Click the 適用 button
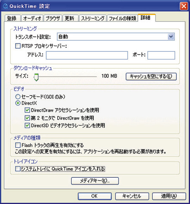The image size is (190, 204). point(169,196)
